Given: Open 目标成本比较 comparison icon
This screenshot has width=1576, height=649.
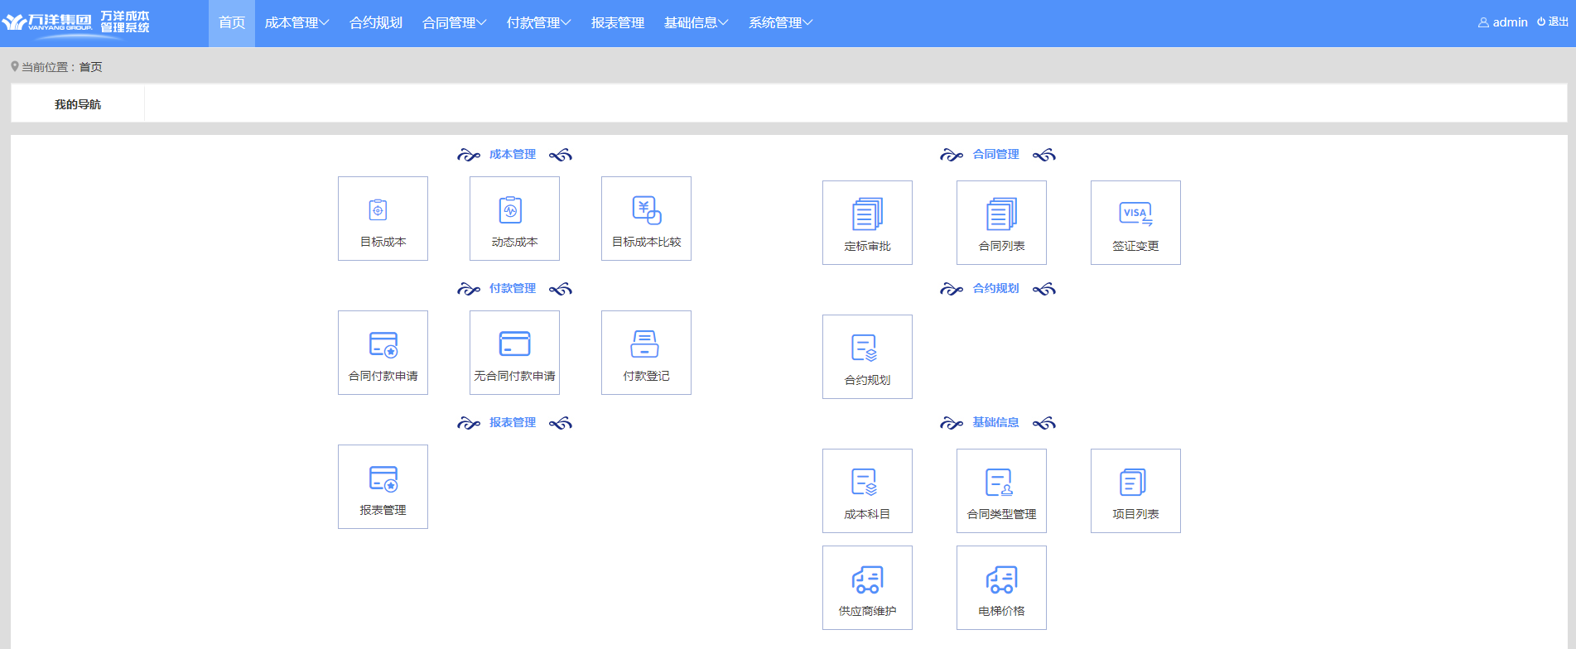Looking at the screenshot, I should click(x=646, y=210).
